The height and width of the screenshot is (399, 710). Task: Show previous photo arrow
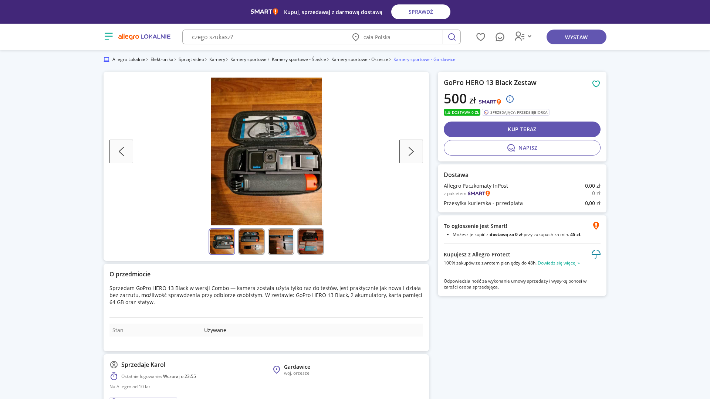[x=121, y=151]
